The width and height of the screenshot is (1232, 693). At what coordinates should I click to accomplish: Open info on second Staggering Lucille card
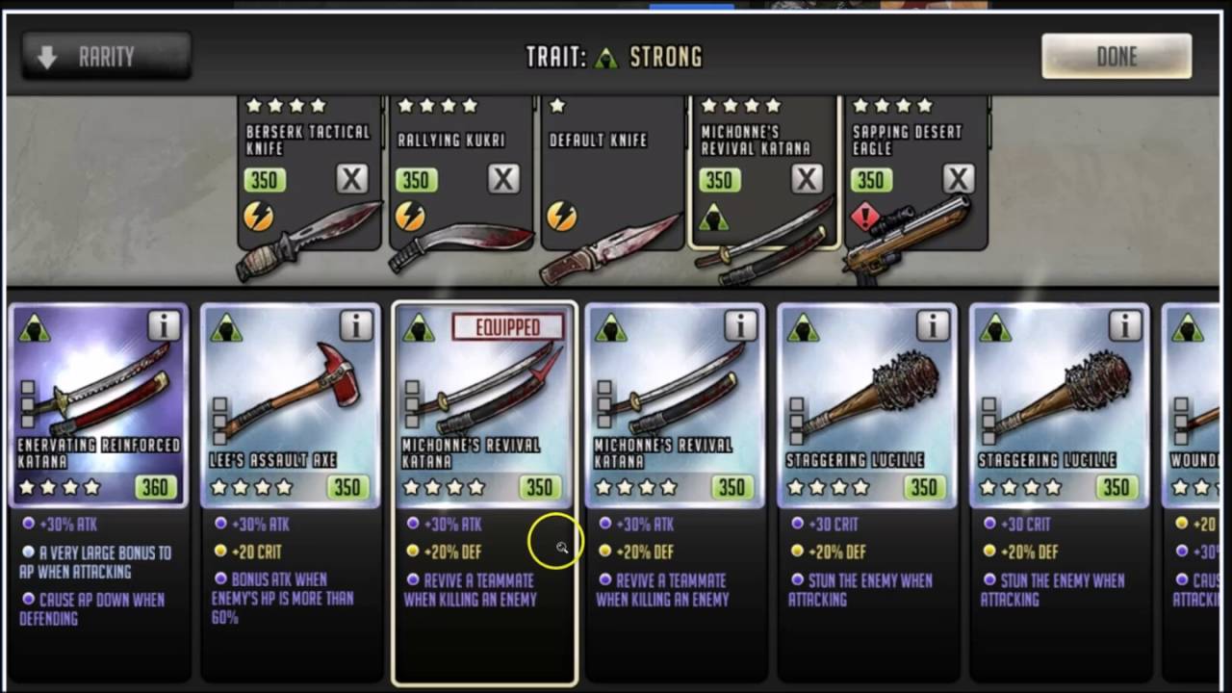click(x=1125, y=326)
